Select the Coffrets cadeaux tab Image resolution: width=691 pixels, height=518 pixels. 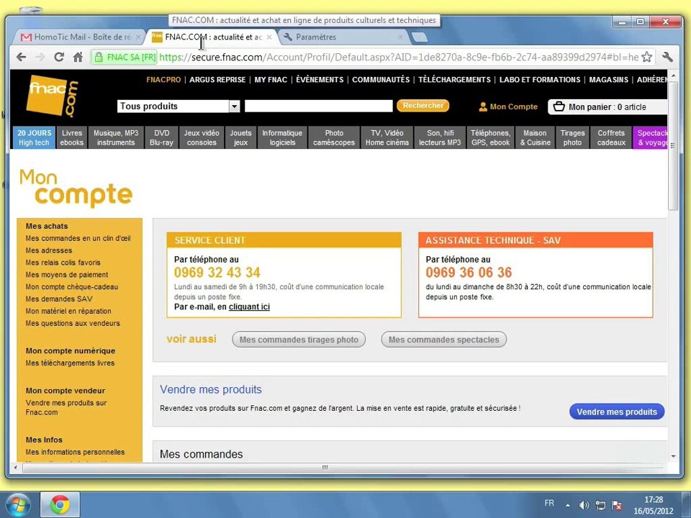(x=611, y=137)
